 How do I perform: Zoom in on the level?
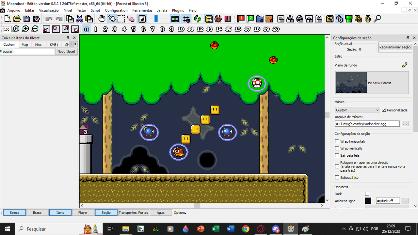click(x=25, y=29)
